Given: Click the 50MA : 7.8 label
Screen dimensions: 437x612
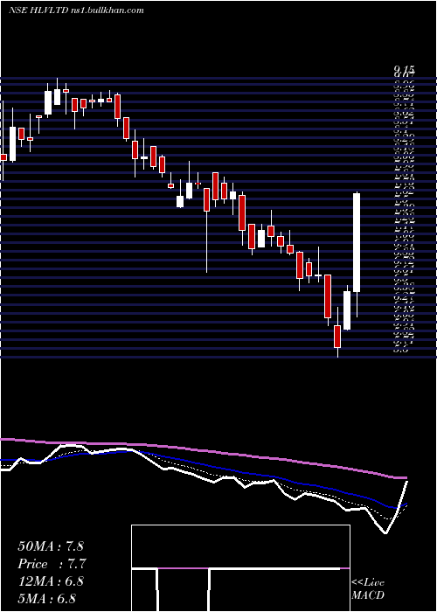Looking at the screenshot, I should tap(51, 546).
